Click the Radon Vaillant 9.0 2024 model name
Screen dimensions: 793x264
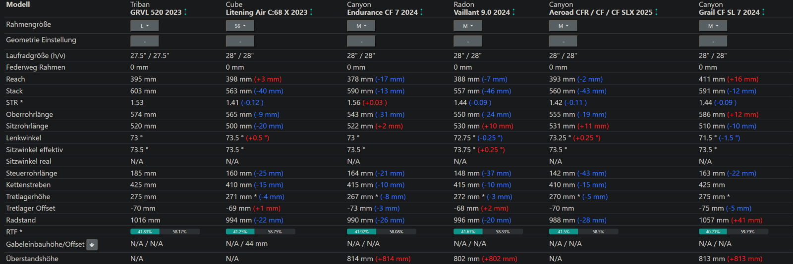[x=481, y=12]
